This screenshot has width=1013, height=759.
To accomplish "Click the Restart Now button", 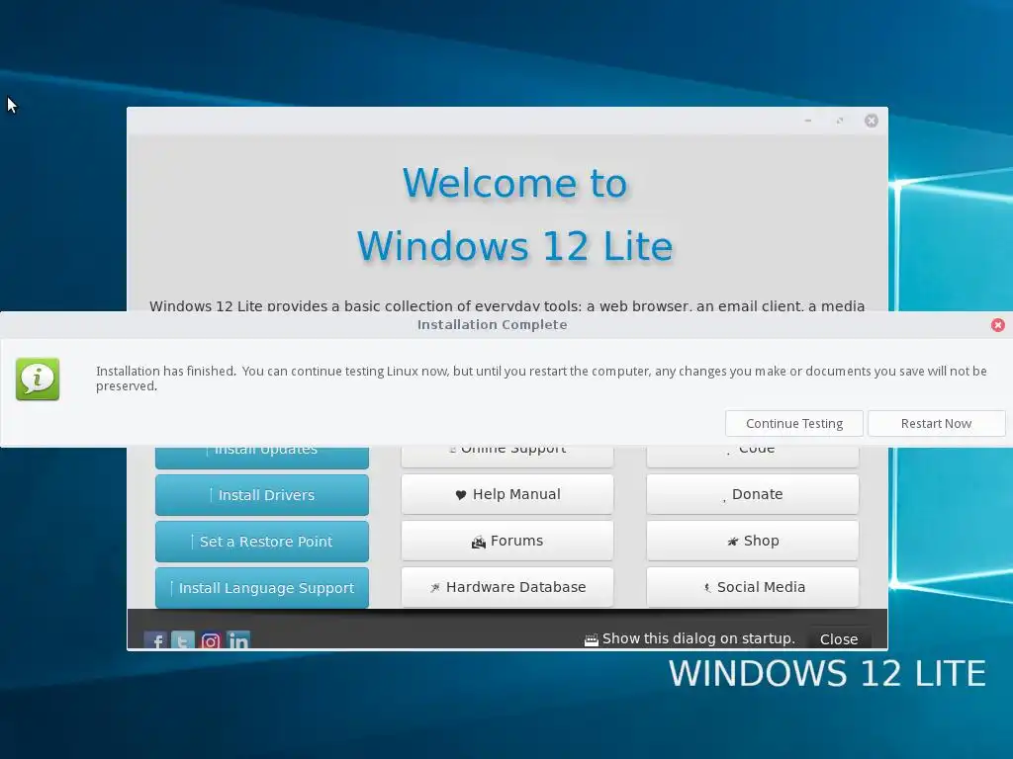I will 936,423.
